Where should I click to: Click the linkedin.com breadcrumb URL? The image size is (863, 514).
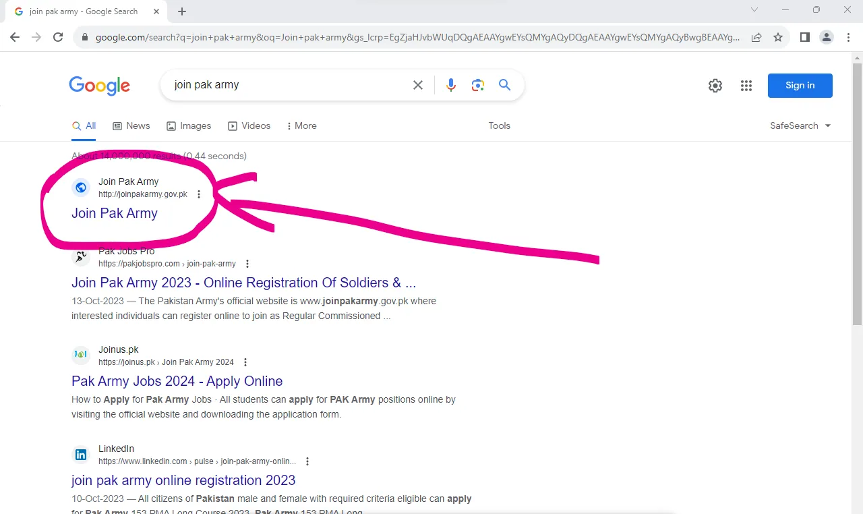197,461
